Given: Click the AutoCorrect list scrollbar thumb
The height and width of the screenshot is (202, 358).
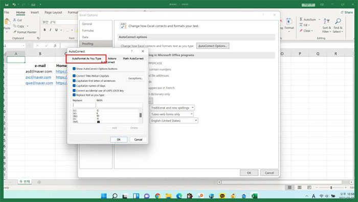Looking at the screenshot, I should click(141, 115).
